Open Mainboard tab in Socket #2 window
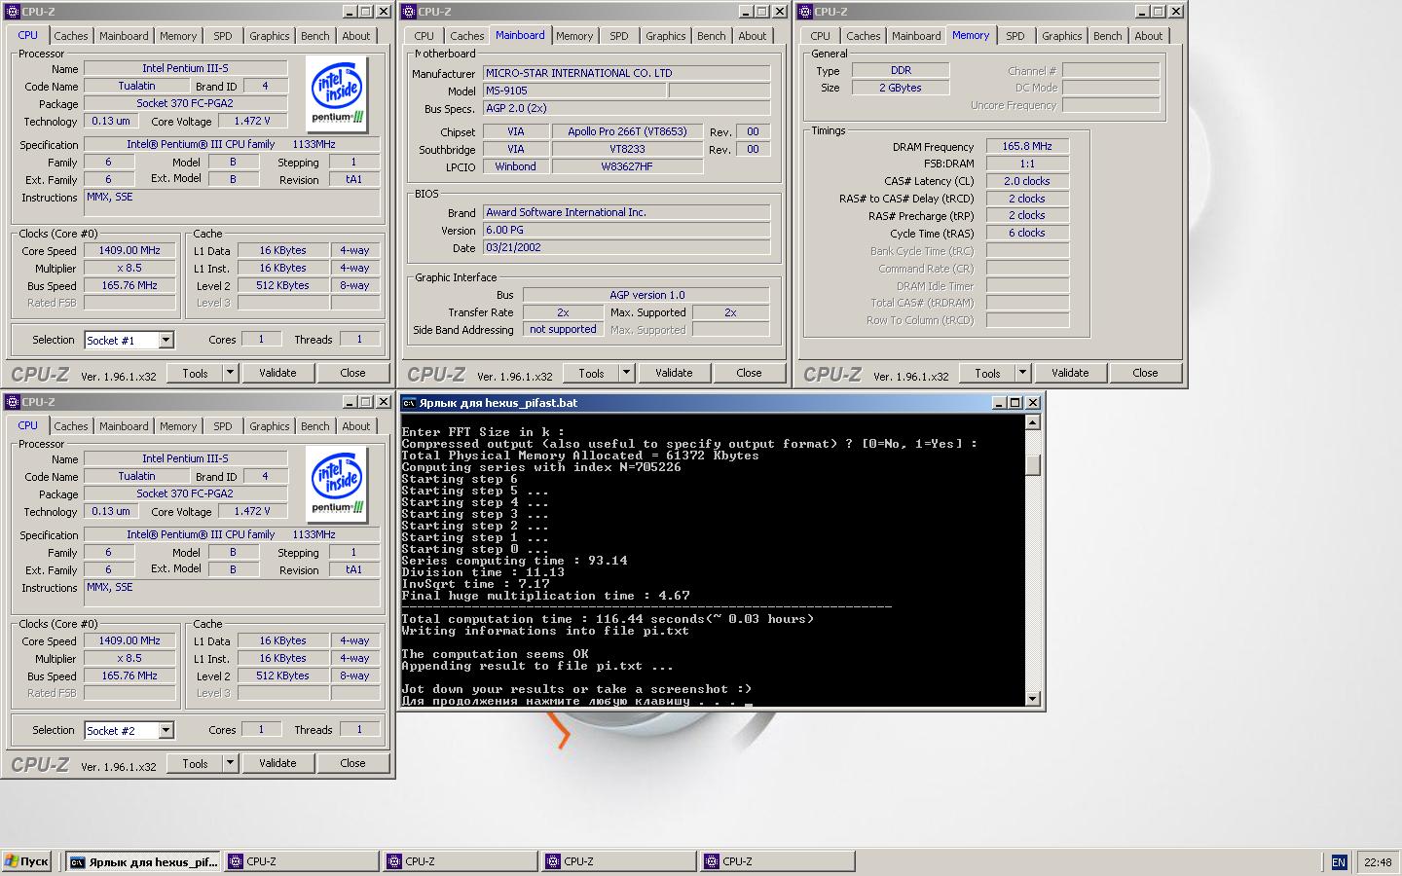Viewport: 1402px width, 876px height. (124, 426)
